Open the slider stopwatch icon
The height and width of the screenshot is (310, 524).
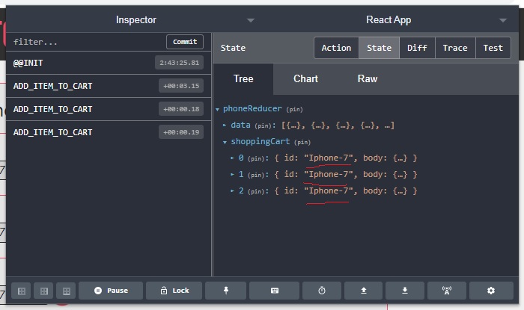(x=322, y=291)
